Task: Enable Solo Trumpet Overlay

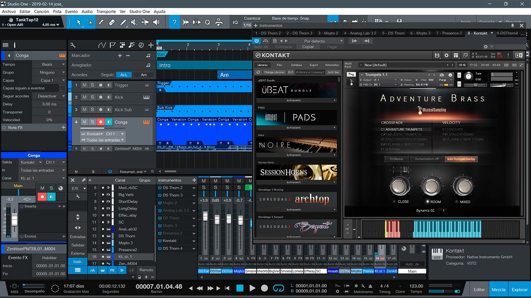Action: pyautogui.click(x=461, y=159)
